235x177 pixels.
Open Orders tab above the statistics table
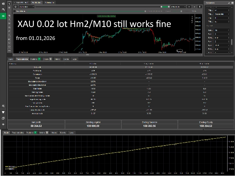[x=47, y=59]
